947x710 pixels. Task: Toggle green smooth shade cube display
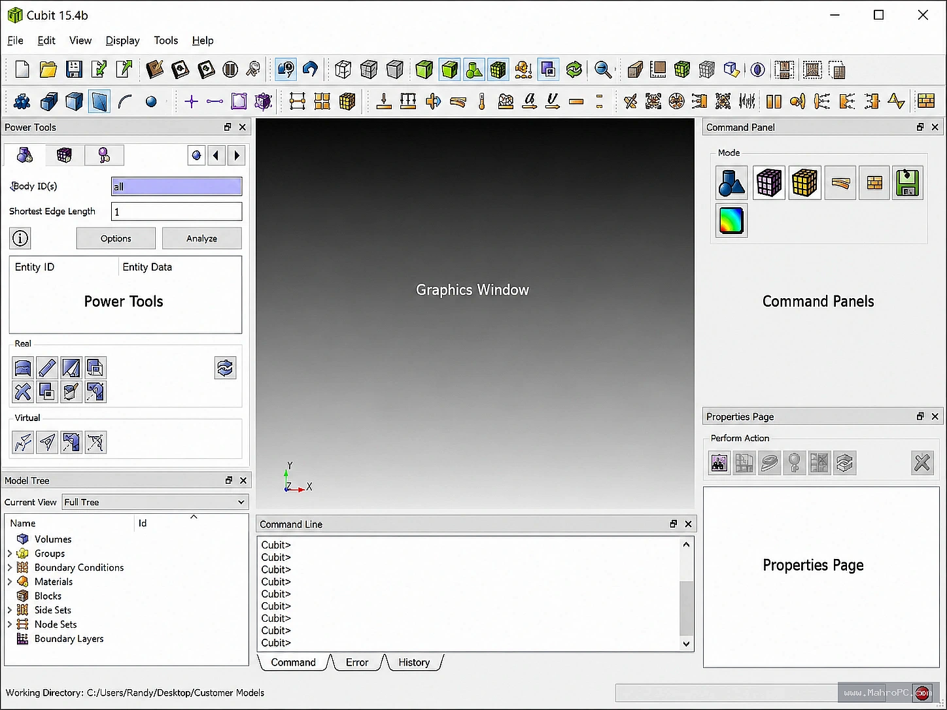pyautogui.click(x=424, y=69)
